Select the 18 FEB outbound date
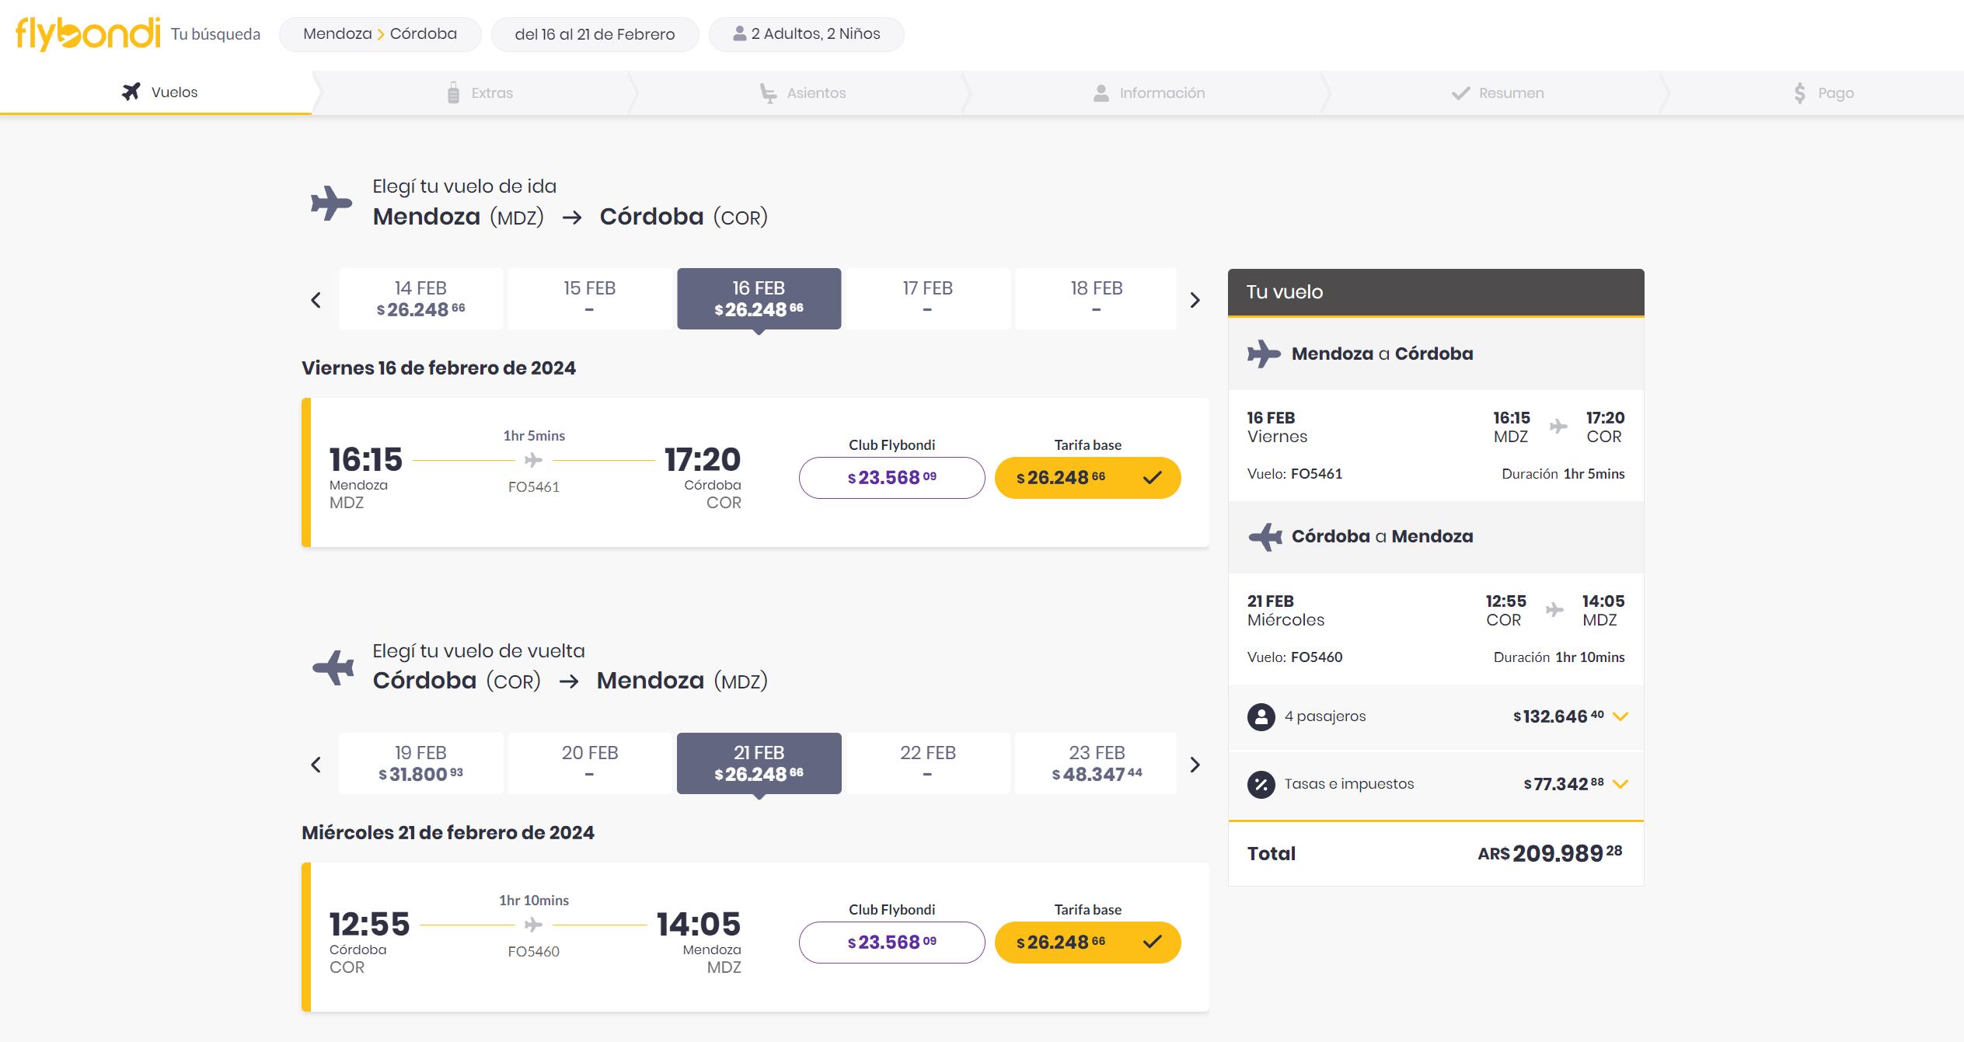This screenshot has height=1042, width=1964. [1097, 299]
